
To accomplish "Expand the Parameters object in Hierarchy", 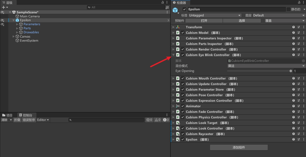I will (x=17, y=24).
